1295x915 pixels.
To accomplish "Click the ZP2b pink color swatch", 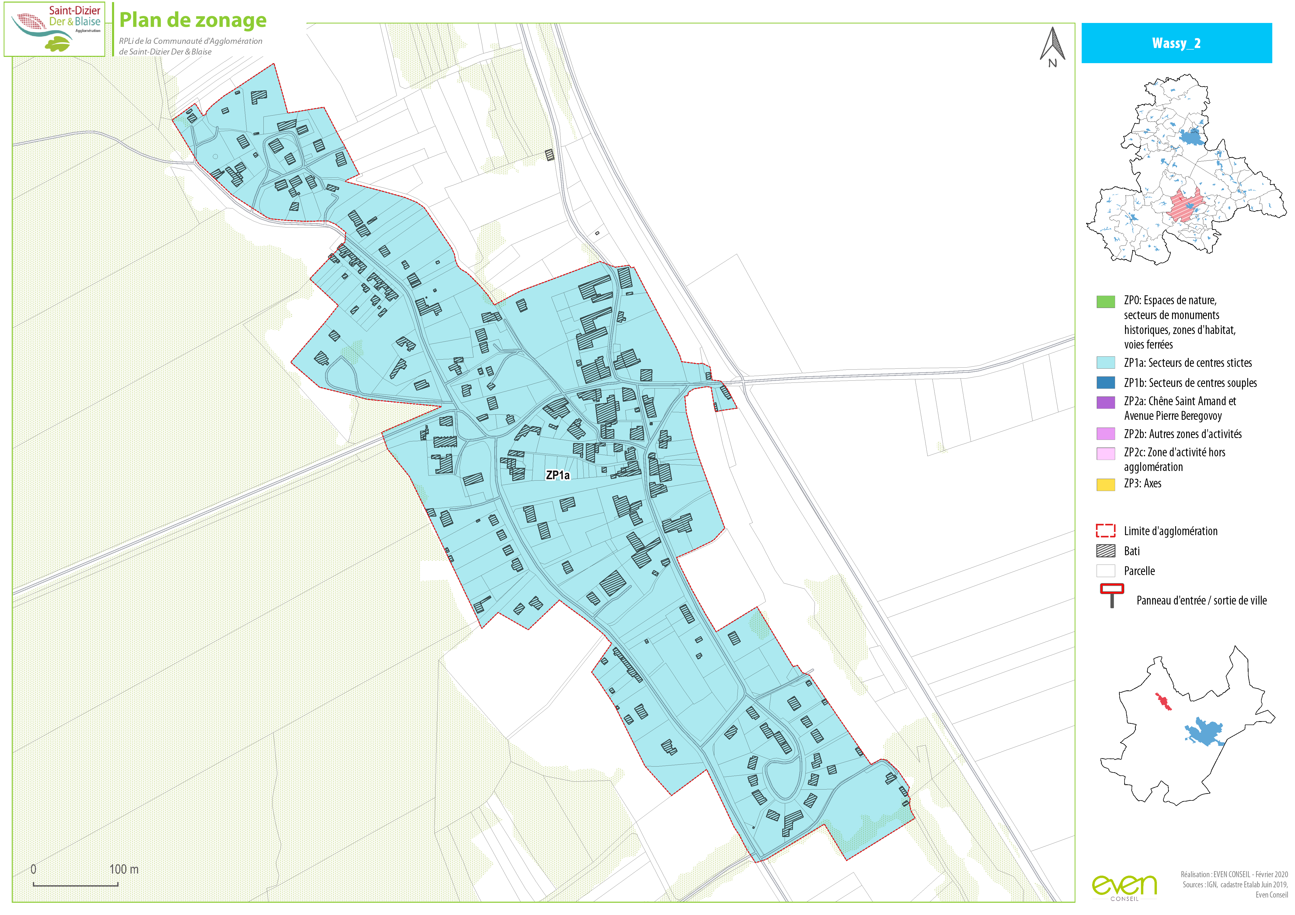I will click(1105, 434).
